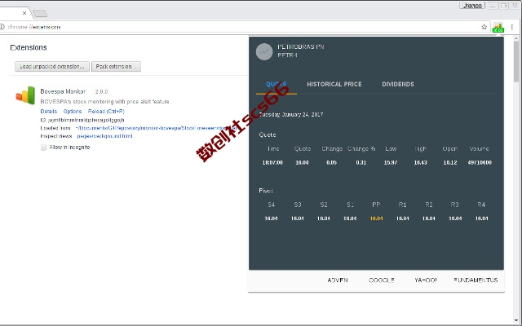Click the user profile button in title bar
522x326 pixels.
coord(472,6)
